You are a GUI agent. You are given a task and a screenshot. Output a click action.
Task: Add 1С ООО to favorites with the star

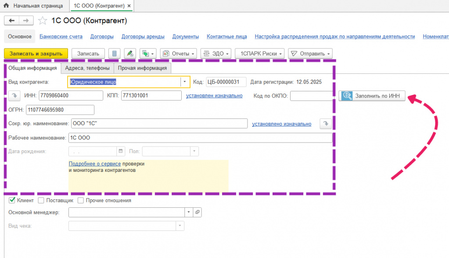click(43, 21)
